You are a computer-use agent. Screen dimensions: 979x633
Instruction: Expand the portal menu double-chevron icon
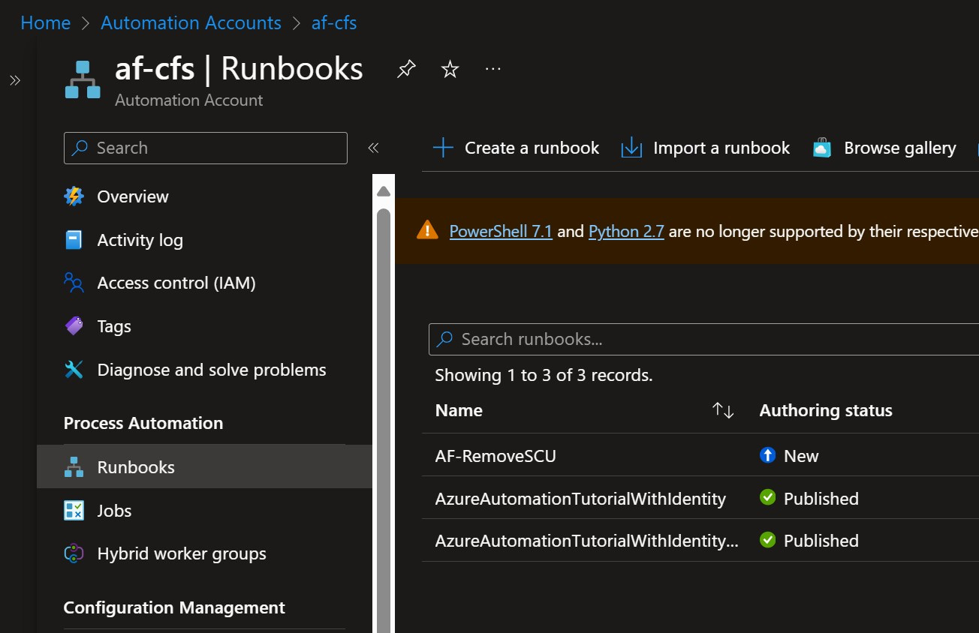pos(15,81)
